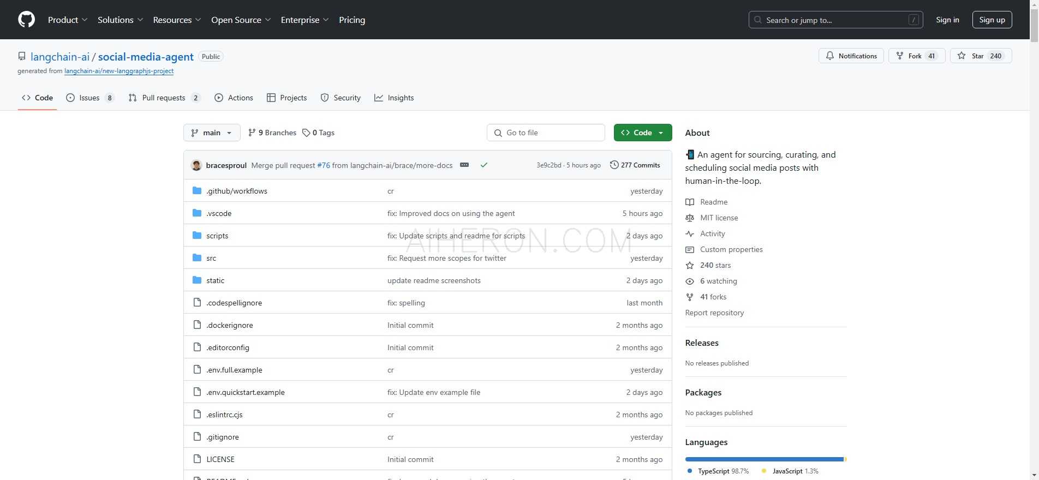The width and height of the screenshot is (1039, 480).
Task: Open pull request #76 link
Action: (324, 165)
